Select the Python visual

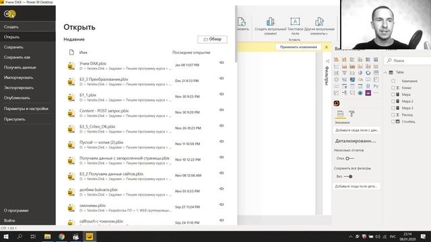pos(376,86)
